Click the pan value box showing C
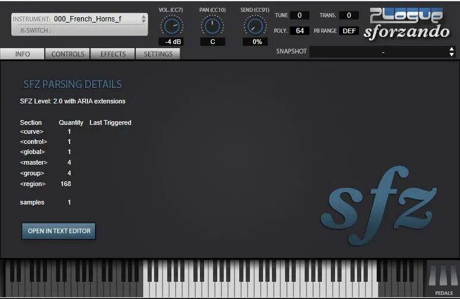Image resolution: width=460 pixels, height=299 pixels. 212,42
